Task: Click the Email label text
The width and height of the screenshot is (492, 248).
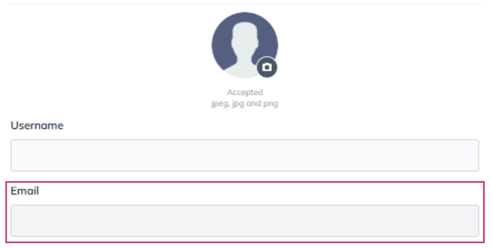Action: click(25, 191)
